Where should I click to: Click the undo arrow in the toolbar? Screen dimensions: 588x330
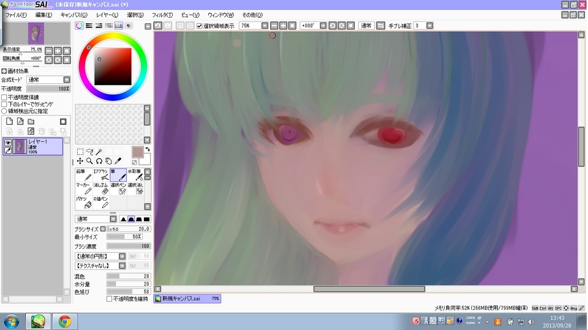tap(158, 26)
